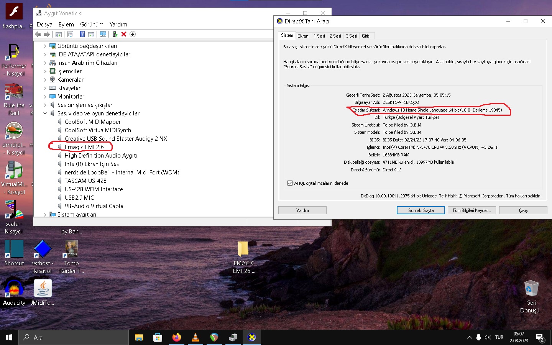
Task: Click the 'Donanım değişikliklerini tara' magnifier icon
Action: [103, 34]
